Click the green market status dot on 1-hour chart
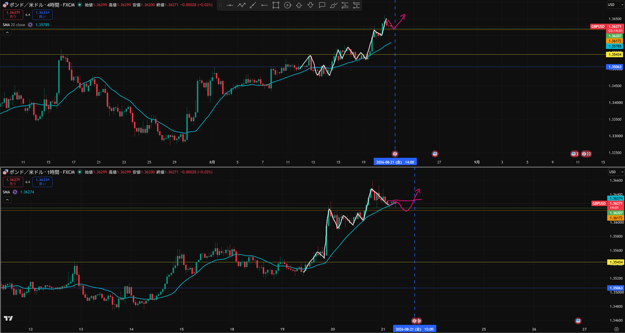This screenshot has width=625, height=333. [81, 171]
